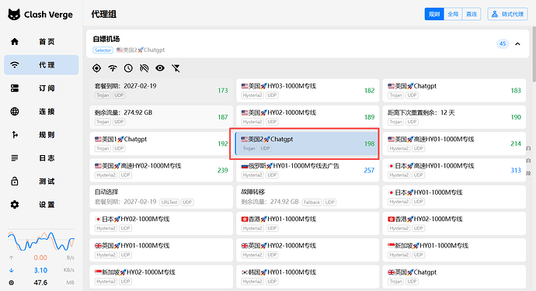Click the upload arrow traffic icon
Screen dimensions: 536x291
(12, 258)
